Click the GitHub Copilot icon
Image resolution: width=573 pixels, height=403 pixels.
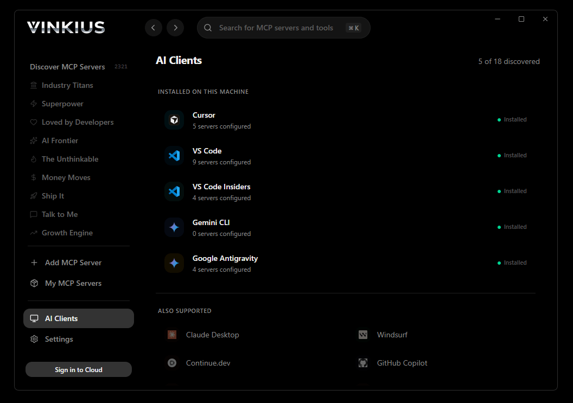point(363,363)
